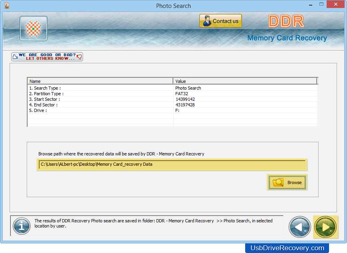
Task: Open the Contact us button
Action: [x=220, y=21]
